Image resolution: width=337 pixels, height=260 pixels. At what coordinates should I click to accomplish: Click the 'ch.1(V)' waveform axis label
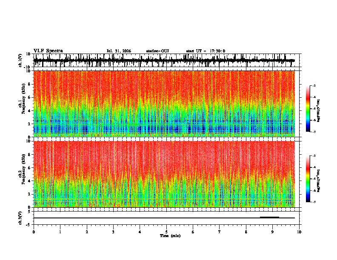pos(20,60)
